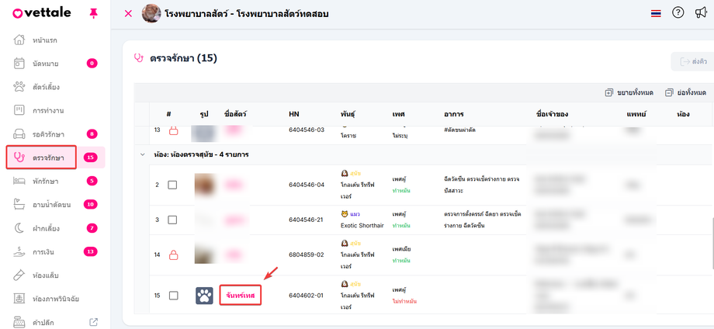Click the ฝากเลี้ยง moon icon

click(19, 228)
